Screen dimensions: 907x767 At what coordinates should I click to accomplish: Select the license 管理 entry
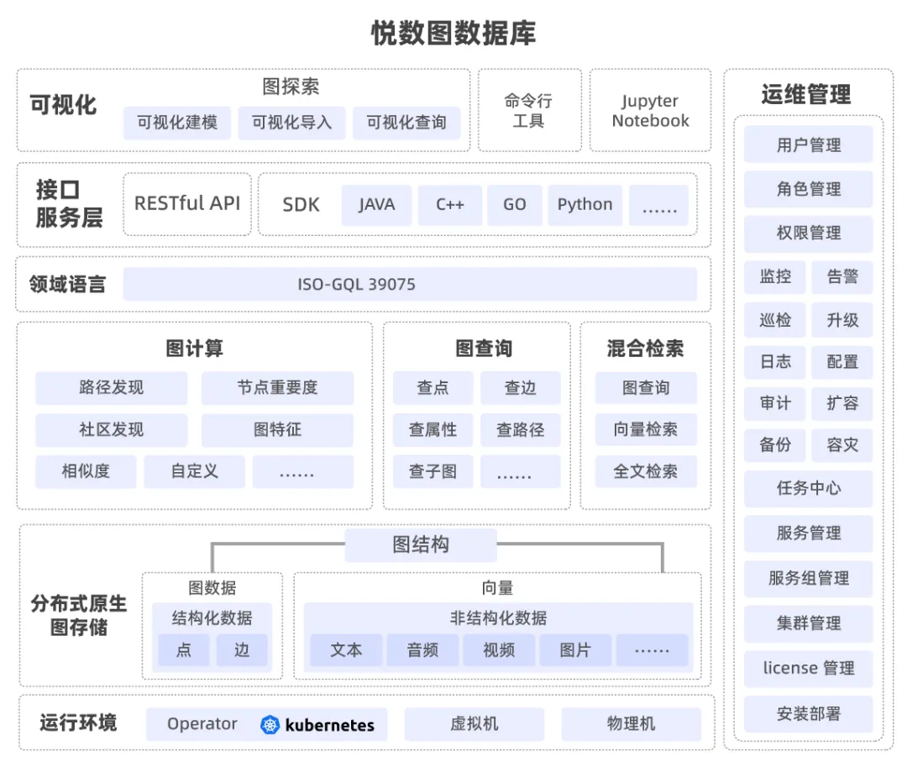[x=808, y=669]
